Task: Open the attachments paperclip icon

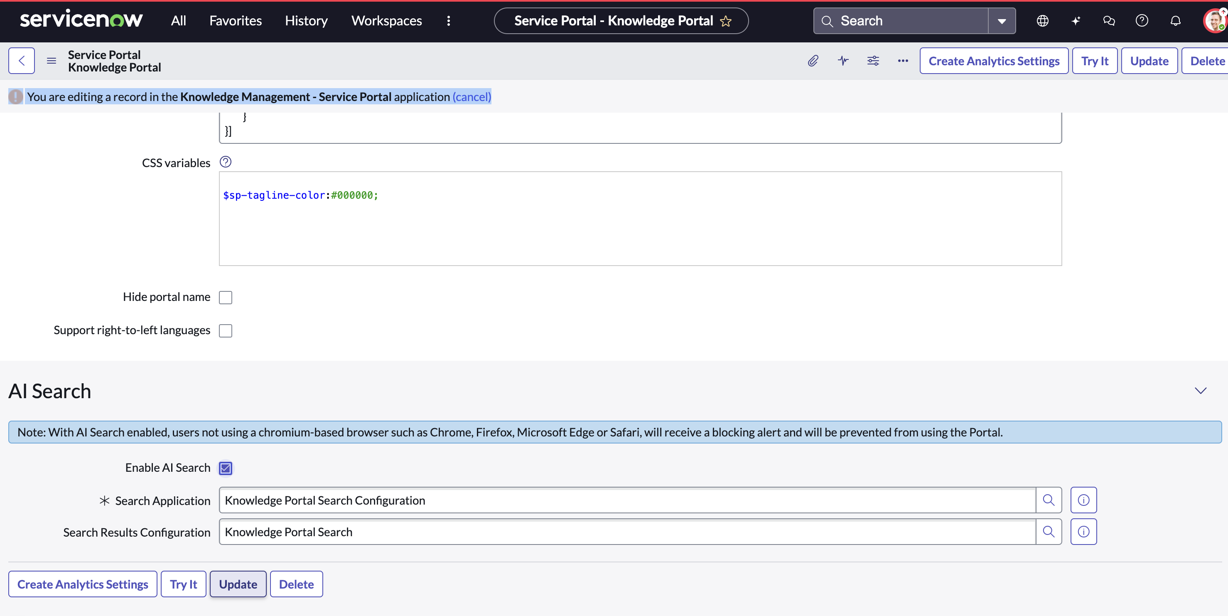Action: [x=813, y=61]
